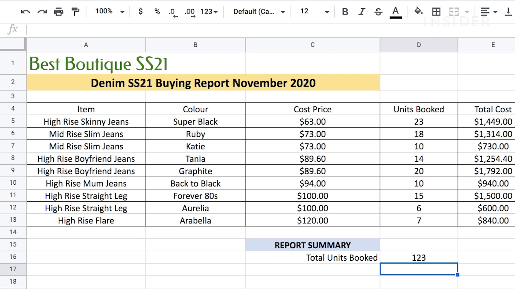Open the text color picker
This screenshot has height=289, width=515.
tap(395, 12)
